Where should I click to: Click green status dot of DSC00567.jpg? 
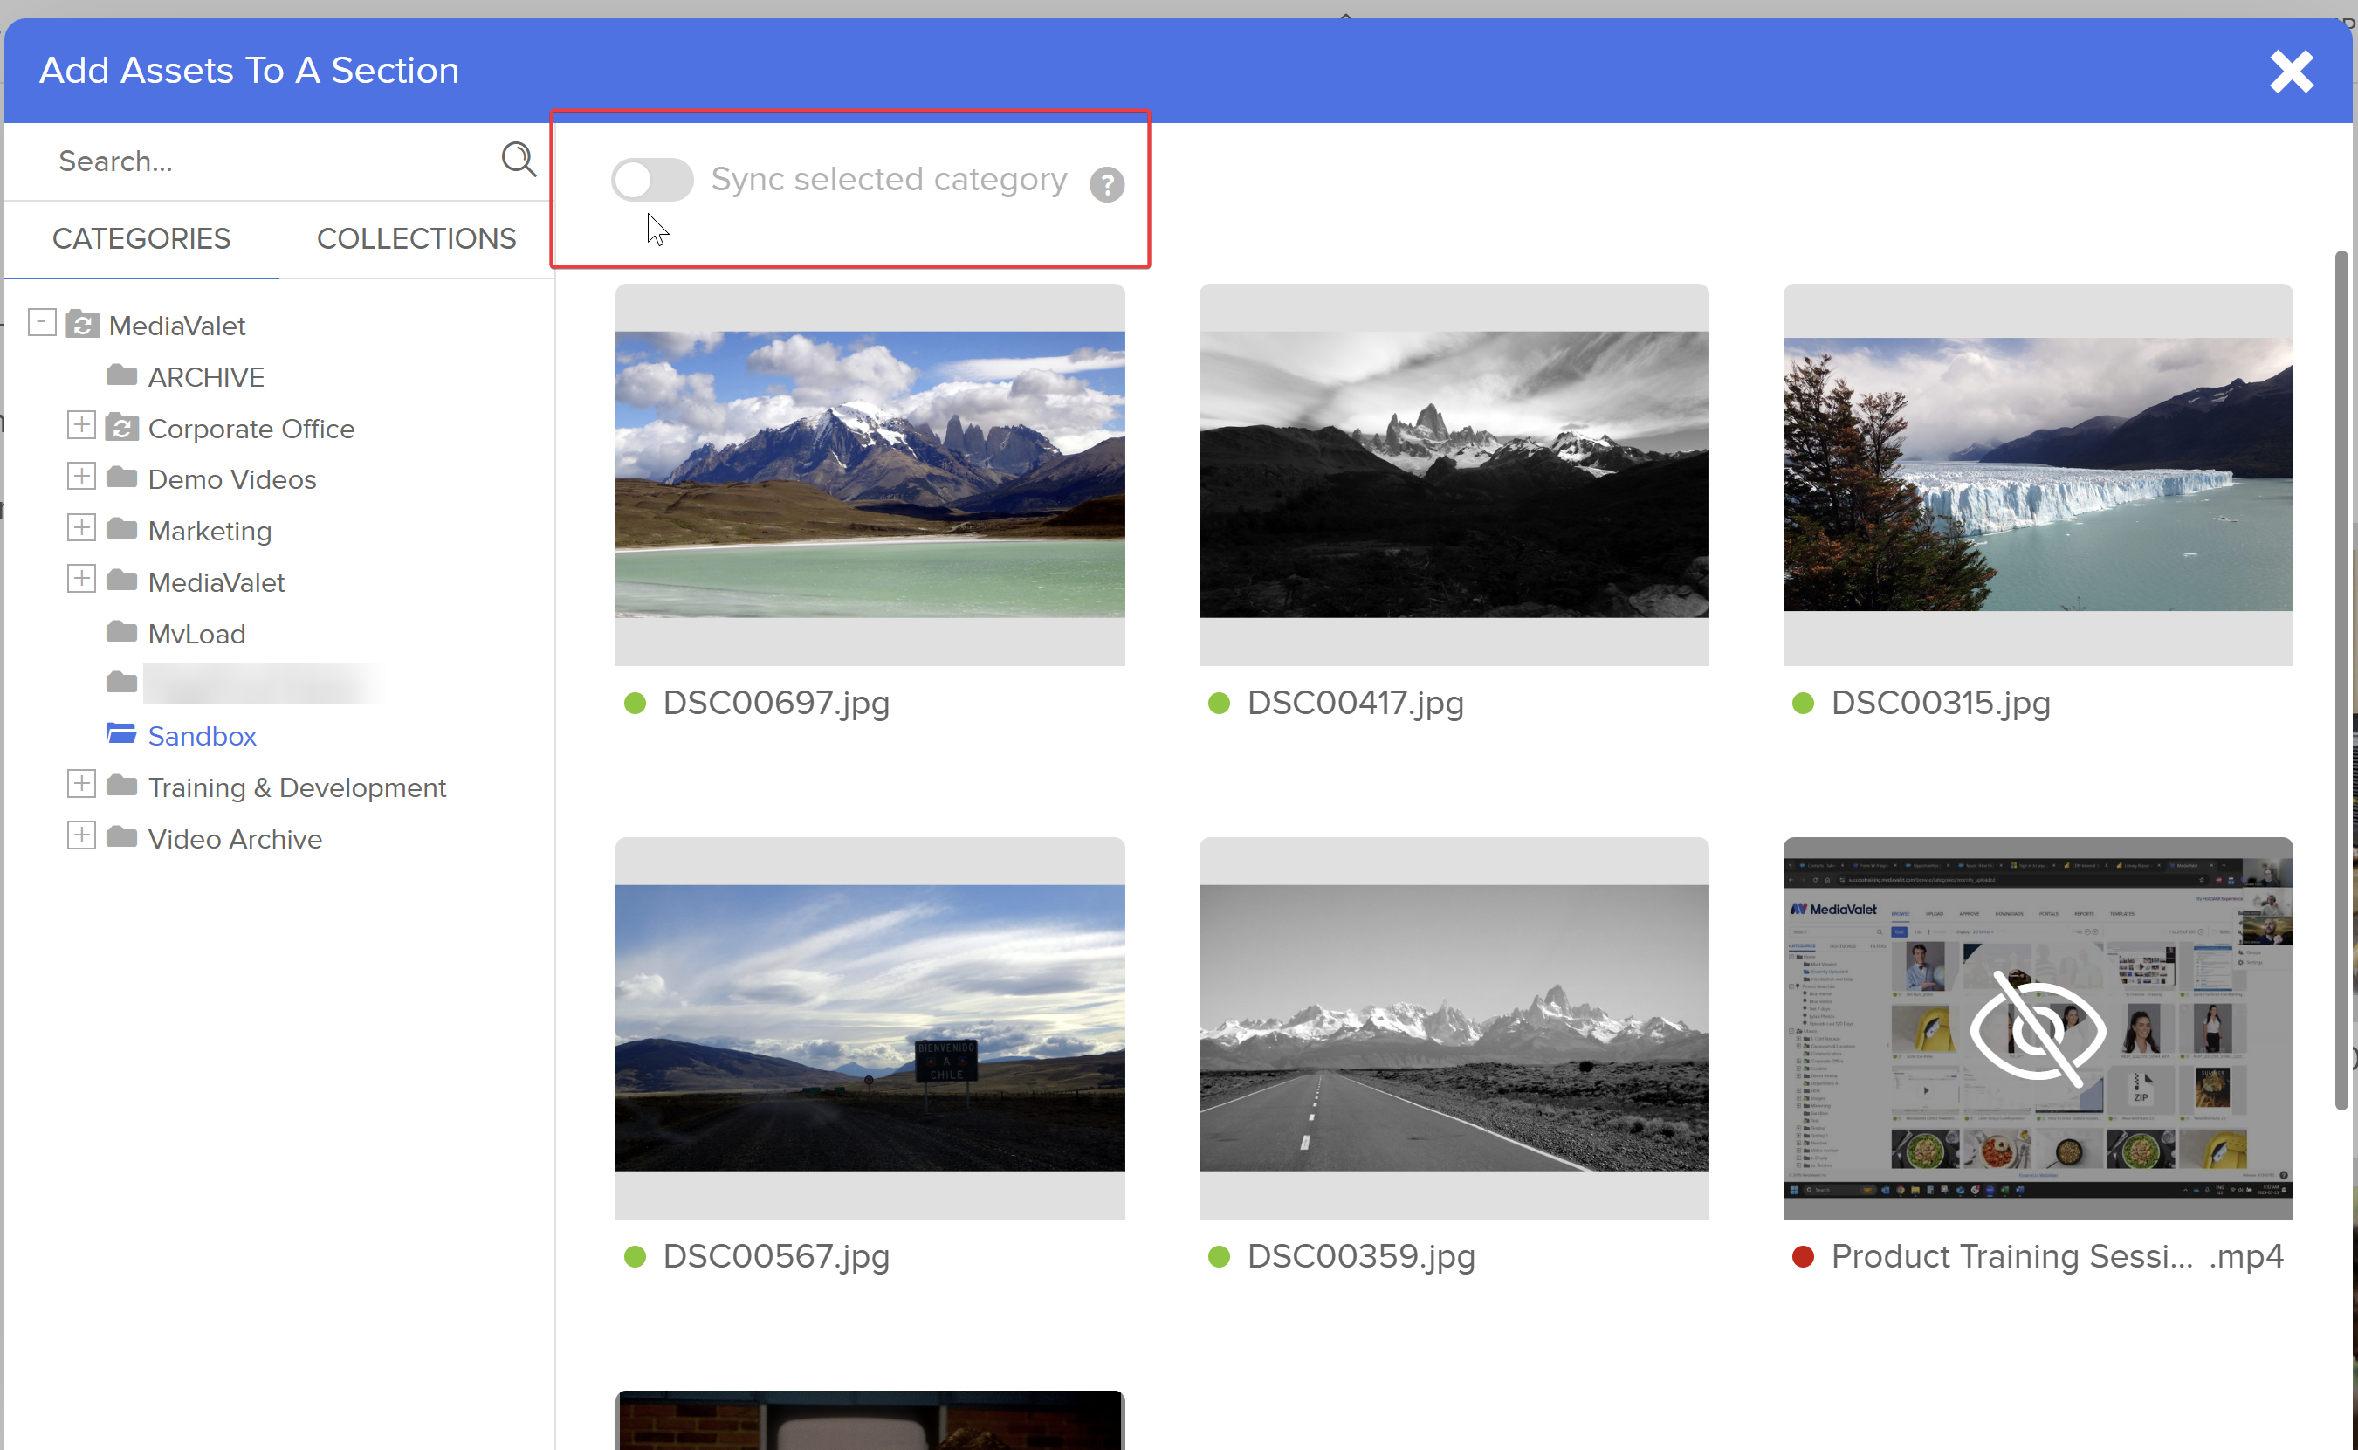635,1257
